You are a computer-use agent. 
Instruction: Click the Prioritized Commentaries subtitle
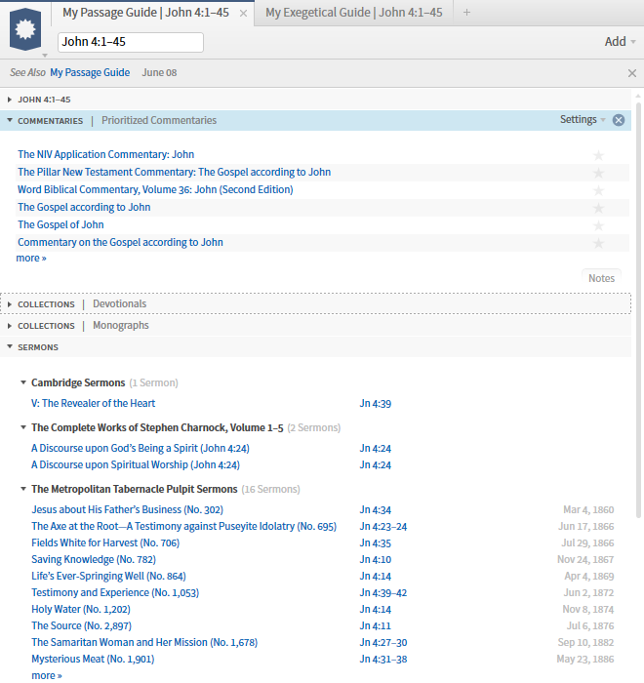[159, 120]
